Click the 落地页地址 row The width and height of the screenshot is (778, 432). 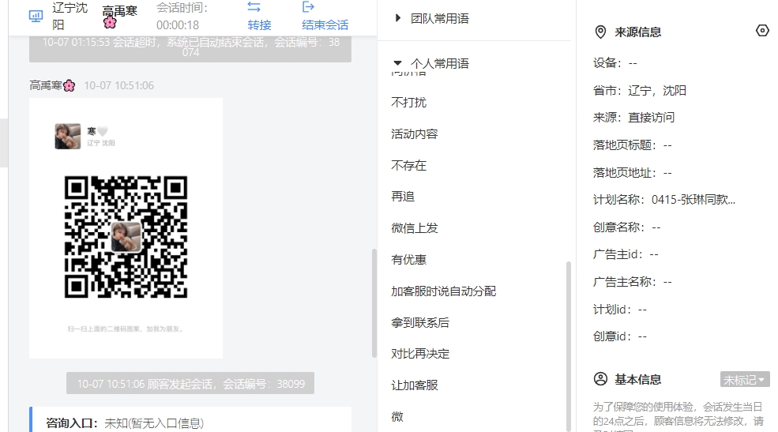632,173
